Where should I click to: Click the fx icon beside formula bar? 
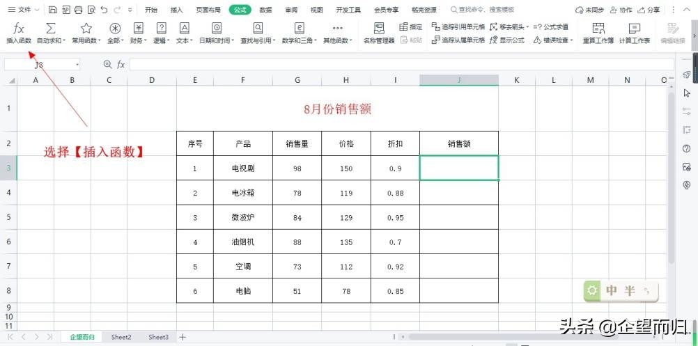121,64
